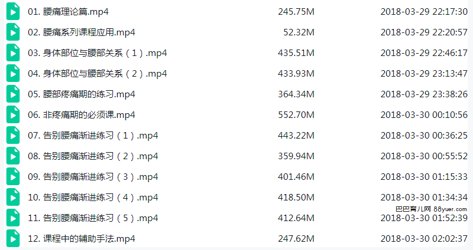The image size is (473, 250).
Task: Click file icon of 10. 告别腰痛渐进练习（4）
Action: point(13,198)
